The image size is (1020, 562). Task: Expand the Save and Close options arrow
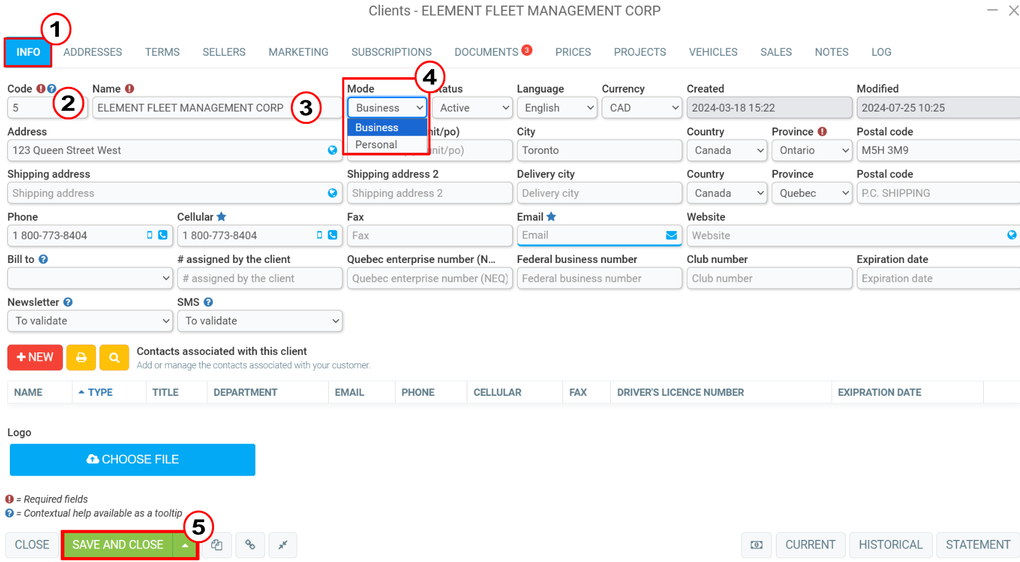(x=185, y=545)
